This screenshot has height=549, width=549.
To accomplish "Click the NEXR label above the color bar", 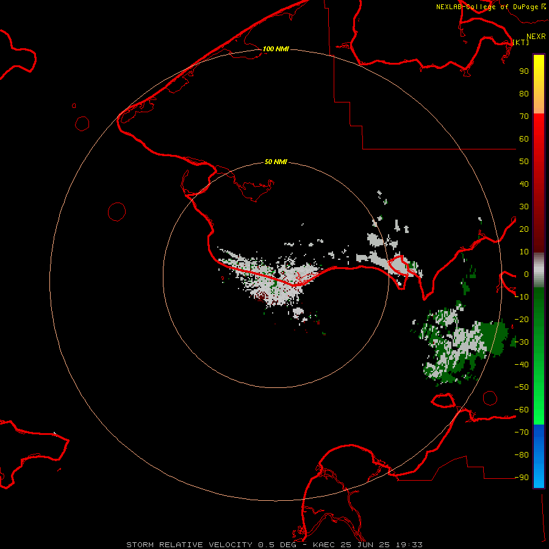I will [x=536, y=37].
